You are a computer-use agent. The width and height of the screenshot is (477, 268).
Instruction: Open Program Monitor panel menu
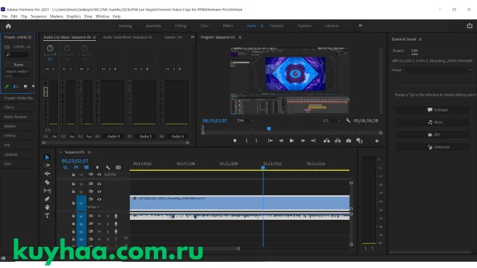pyautogui.click(x=240, y=37)
